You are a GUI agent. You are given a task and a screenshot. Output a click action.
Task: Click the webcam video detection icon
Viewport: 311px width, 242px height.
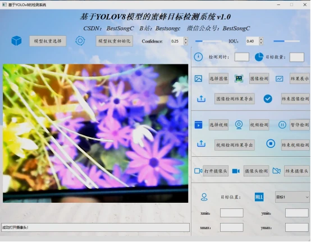(239, 125)
